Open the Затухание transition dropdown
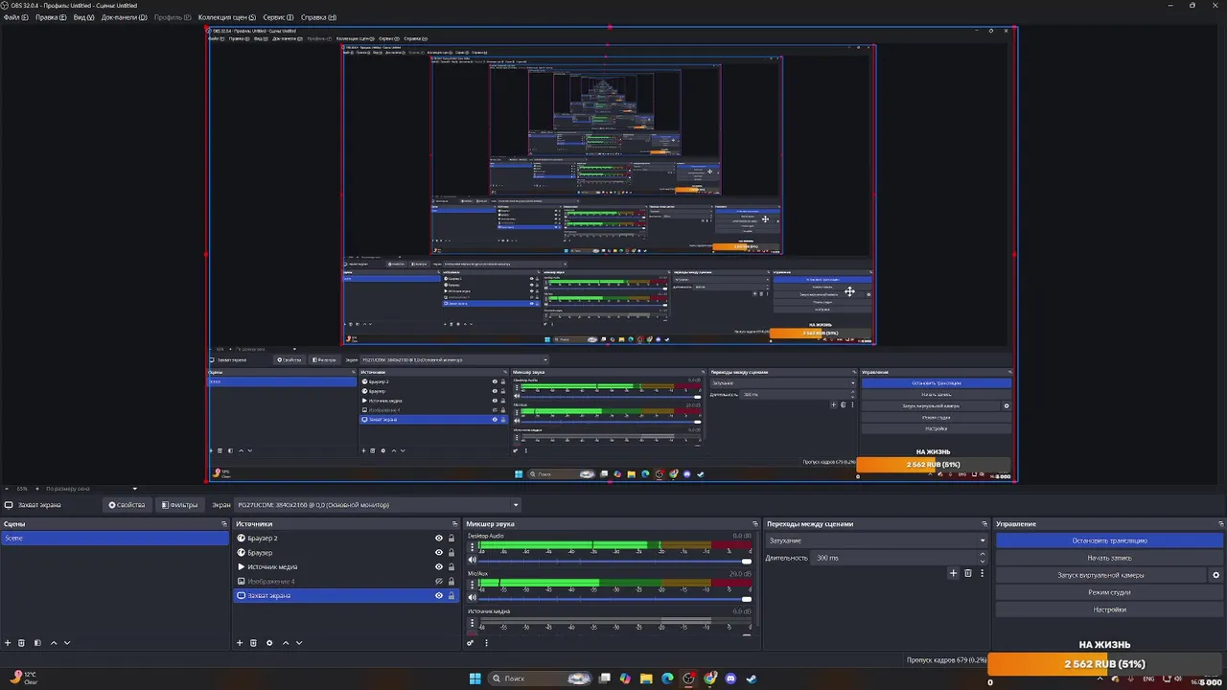Image resolution: width=1227 pixels, height=690 pixels. (x=876, y=540)
